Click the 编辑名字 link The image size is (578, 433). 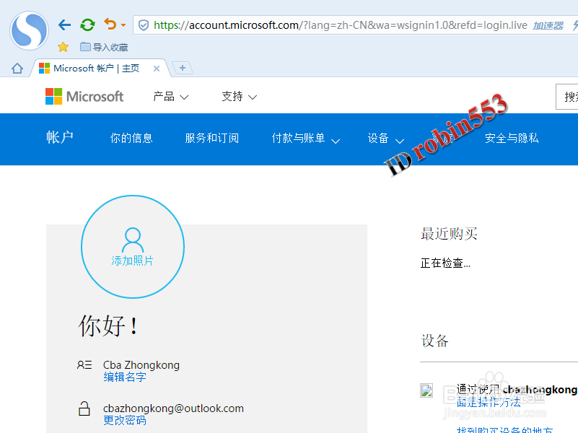coord(125,377)
